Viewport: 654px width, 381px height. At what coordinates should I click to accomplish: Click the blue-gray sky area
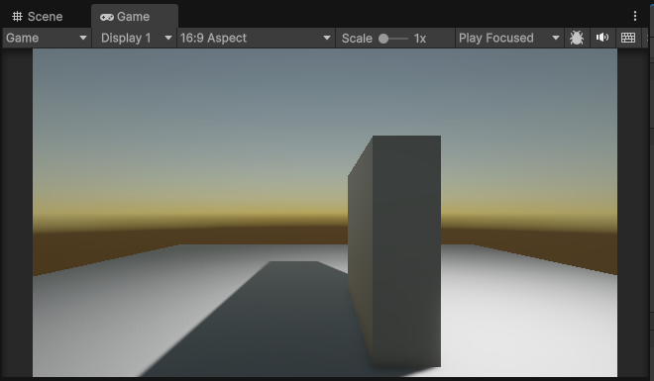[208, 104]
